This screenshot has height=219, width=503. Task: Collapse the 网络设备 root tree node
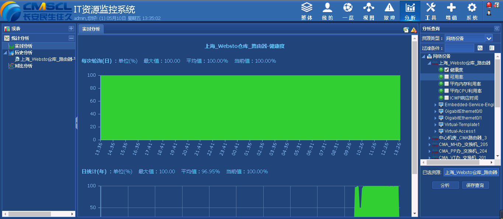[424, 56]
